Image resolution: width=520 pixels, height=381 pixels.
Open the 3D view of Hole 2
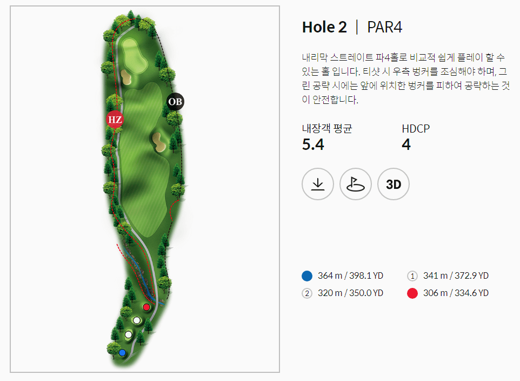tap(393, 184)
